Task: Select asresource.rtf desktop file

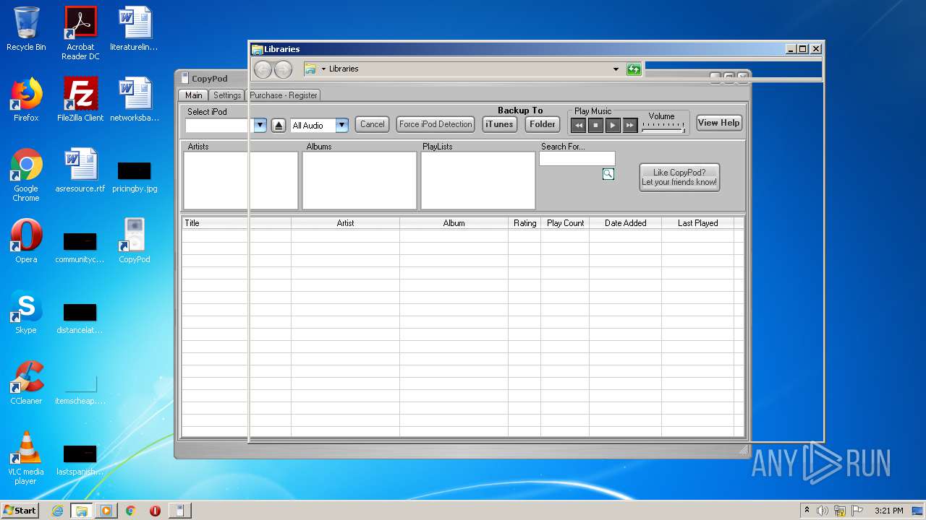Action: coord(80,170)
